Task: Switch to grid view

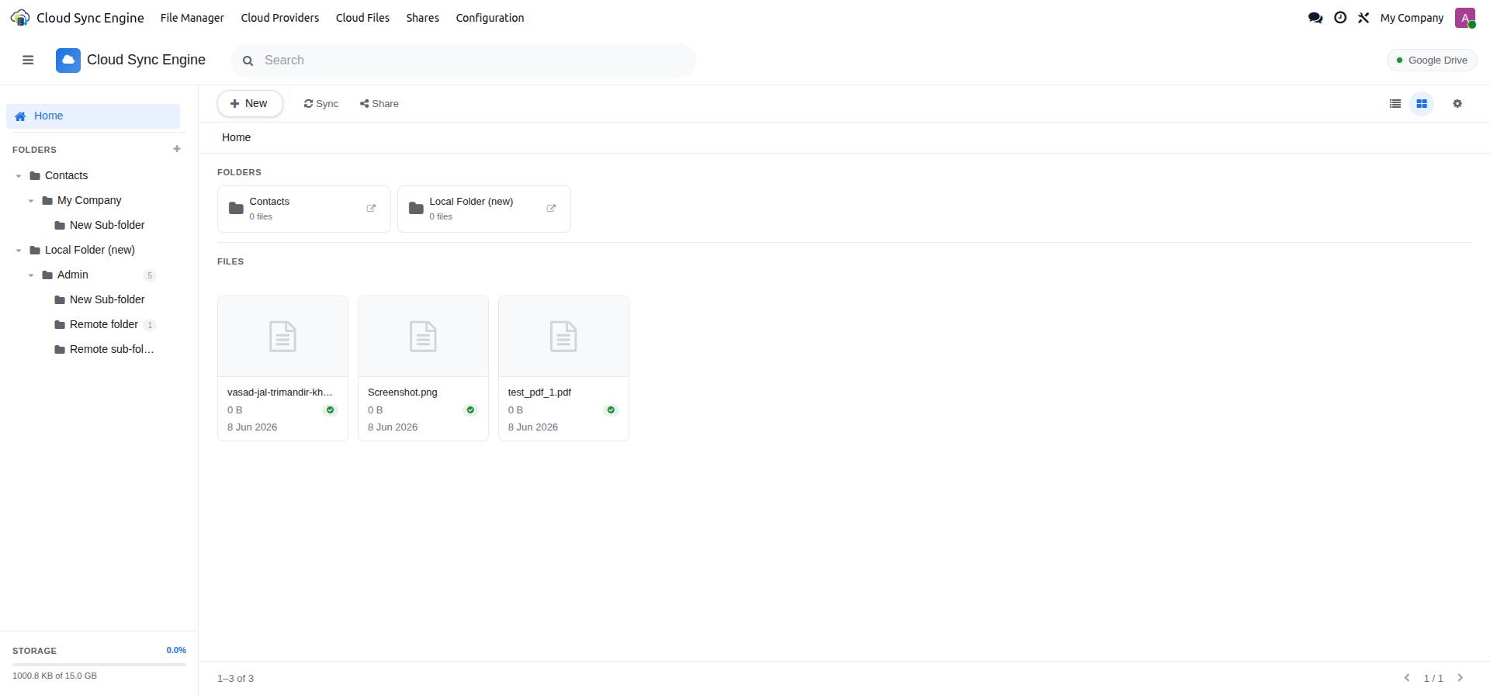Action: coord(1422,104)
